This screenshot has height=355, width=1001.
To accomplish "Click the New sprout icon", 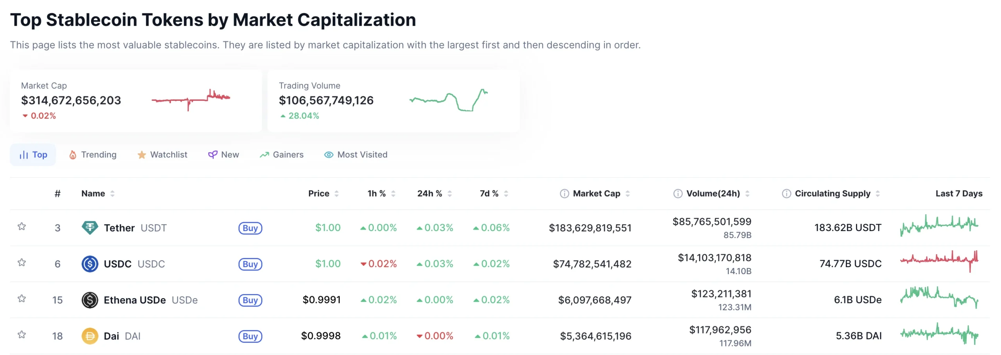I will click(212, 155).
